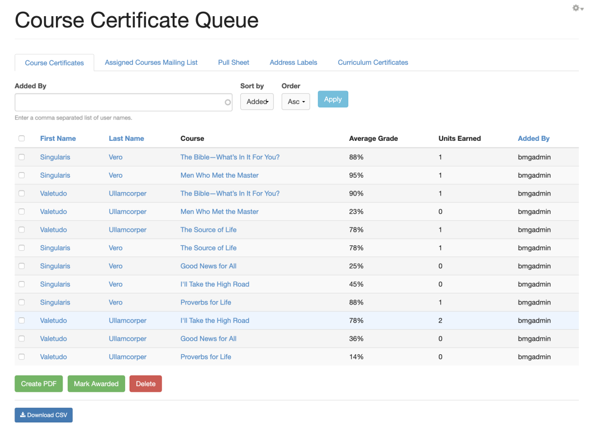Open the Sort by dropdown

[257, 102]
